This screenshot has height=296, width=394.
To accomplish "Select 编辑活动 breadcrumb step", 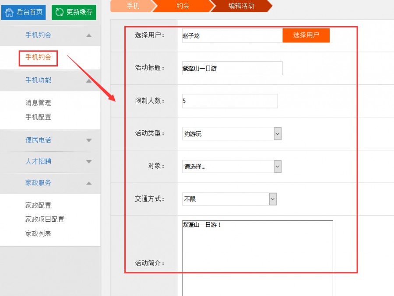I will click(x=241, y=6).
